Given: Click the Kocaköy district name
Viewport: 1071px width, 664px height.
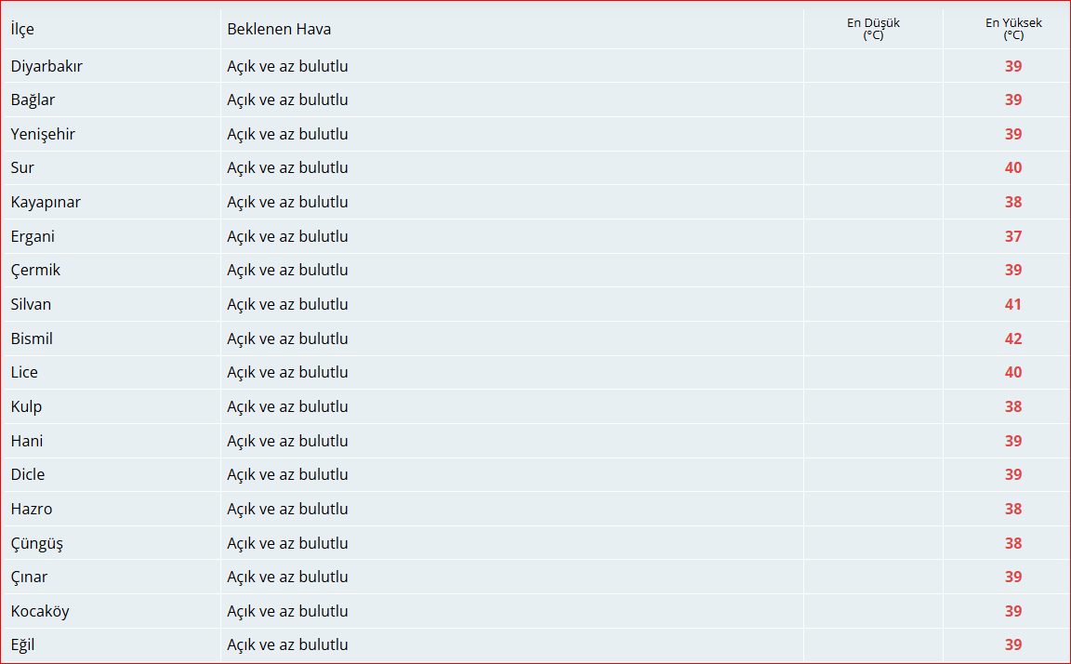Looking at the screenshot, I should click(40, 611).
